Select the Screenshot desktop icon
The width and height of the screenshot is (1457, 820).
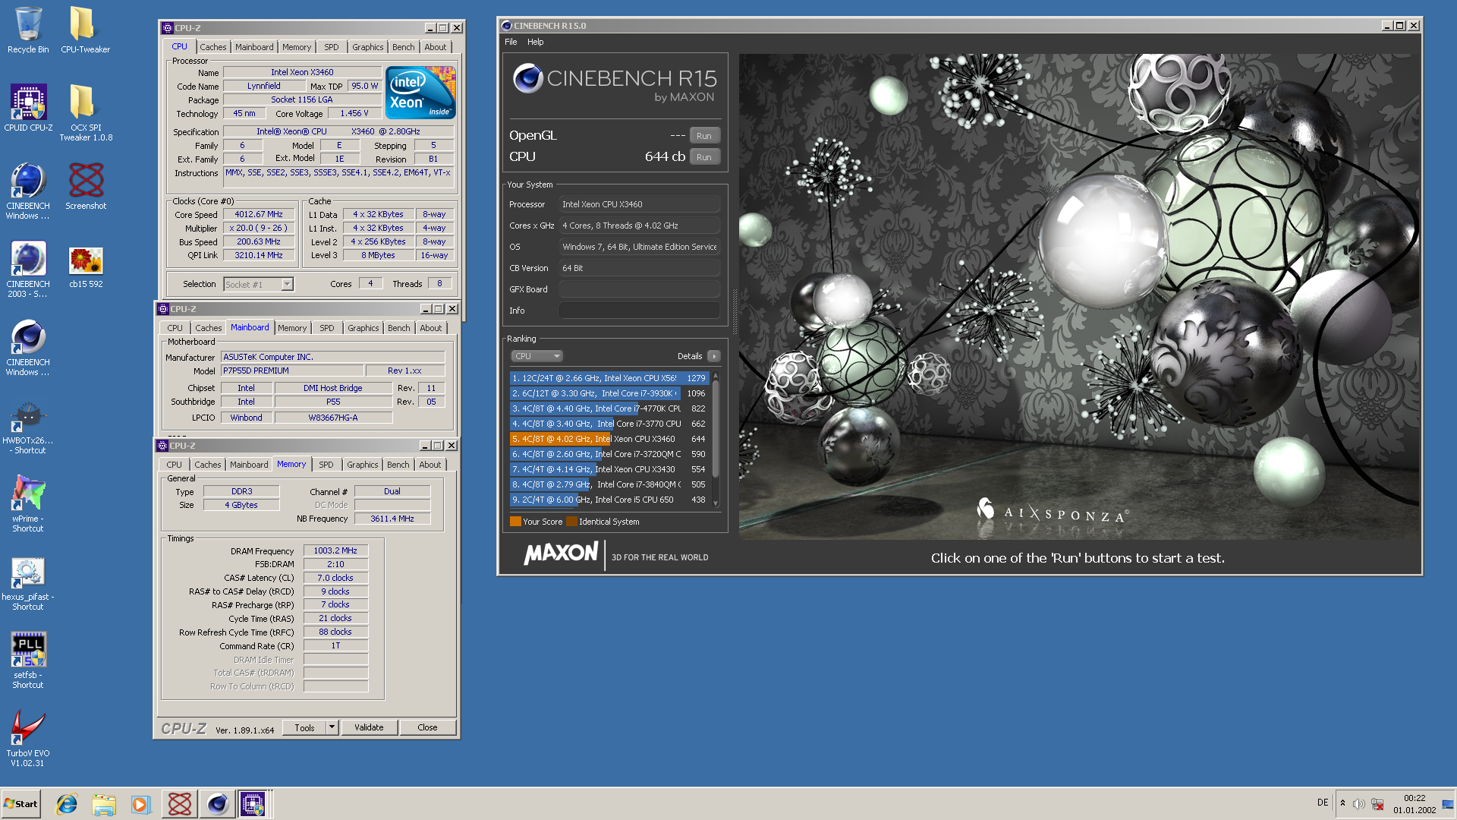(86, 186)
